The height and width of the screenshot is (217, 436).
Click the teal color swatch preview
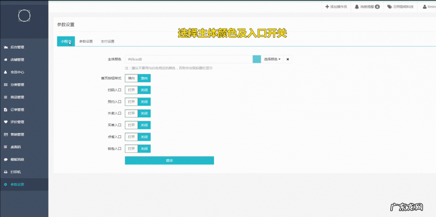tap(256, 59)
